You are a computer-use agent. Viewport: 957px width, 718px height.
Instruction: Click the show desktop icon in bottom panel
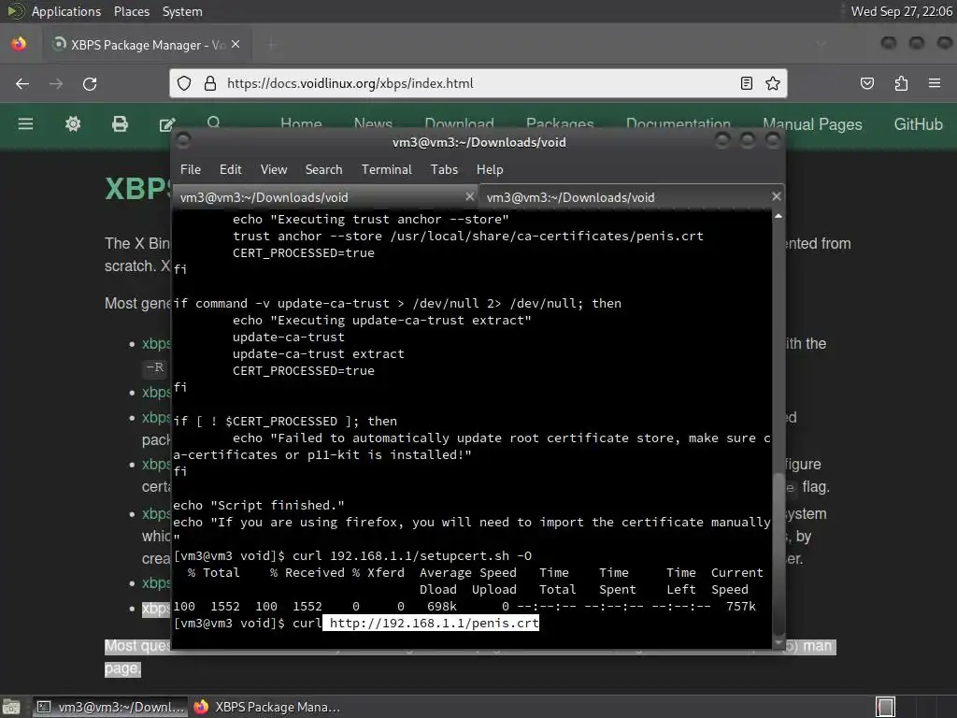click(x=10, y=707)
